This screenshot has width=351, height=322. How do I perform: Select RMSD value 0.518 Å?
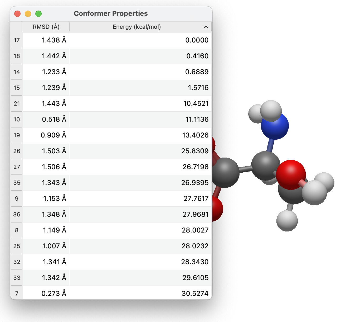pos(46,119)
